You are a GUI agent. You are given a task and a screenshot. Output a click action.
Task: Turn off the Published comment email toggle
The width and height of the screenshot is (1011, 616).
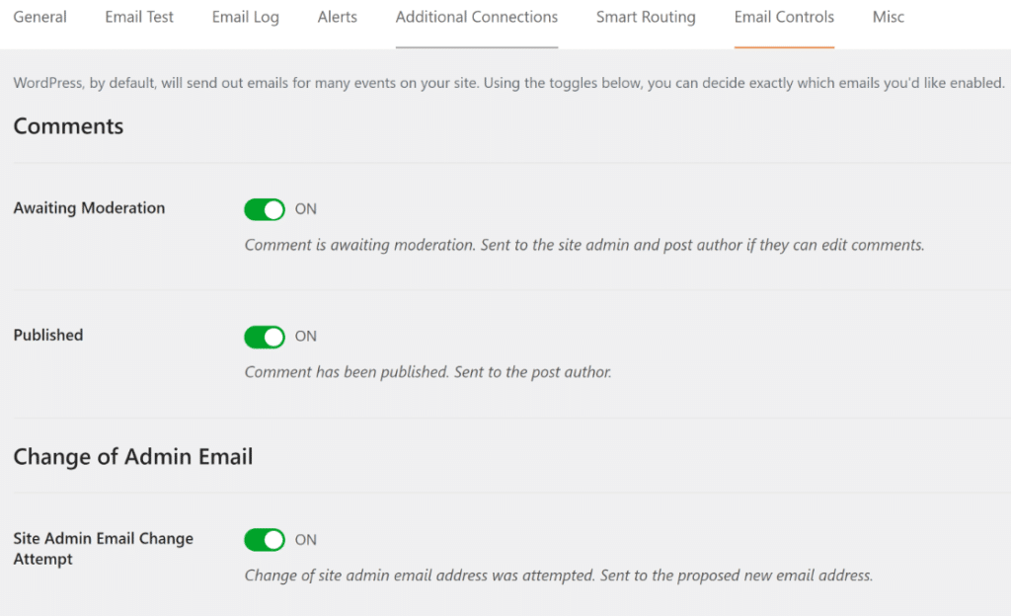click(x=264, y=336)
